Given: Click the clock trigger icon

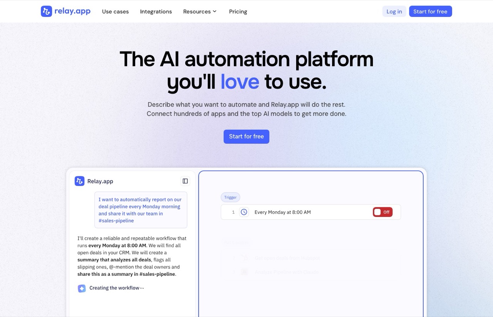Looking at the screenshot, I should coord(244,212).
